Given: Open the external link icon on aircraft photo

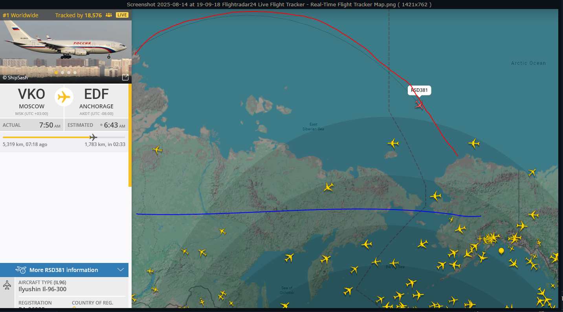Looking at the screenshot, I should click(125, 77).
